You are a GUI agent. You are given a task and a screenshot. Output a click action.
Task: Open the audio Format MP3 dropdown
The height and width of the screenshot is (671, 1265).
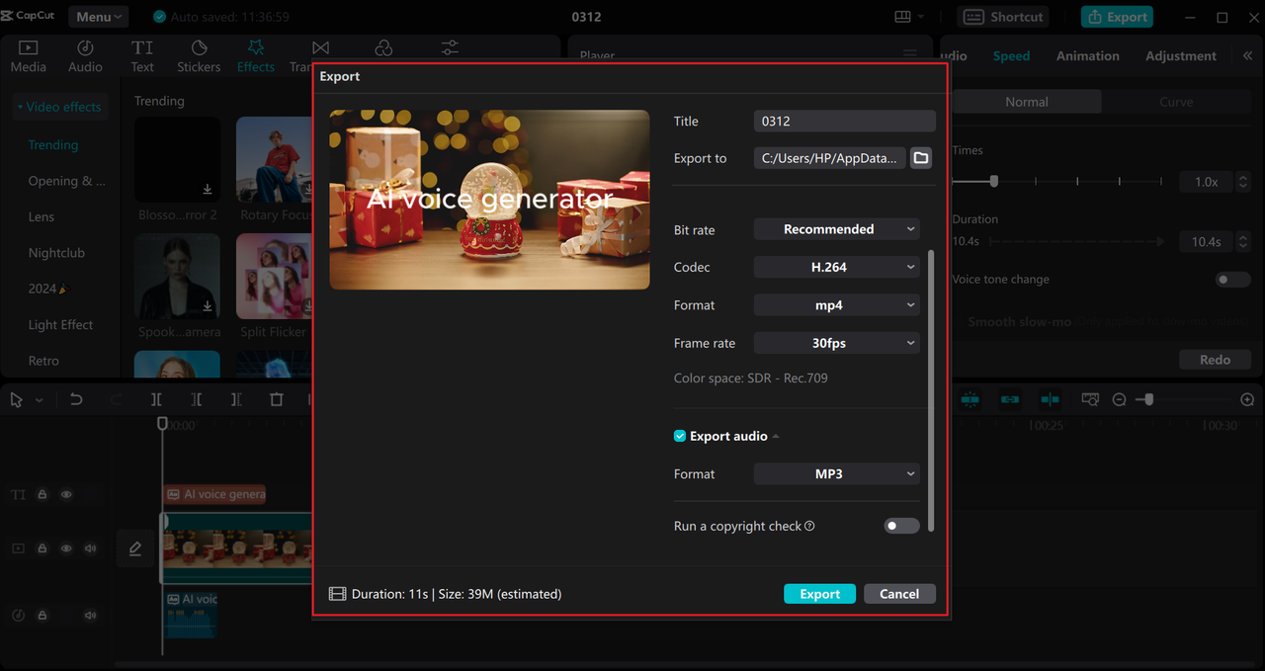coord(836,474)
